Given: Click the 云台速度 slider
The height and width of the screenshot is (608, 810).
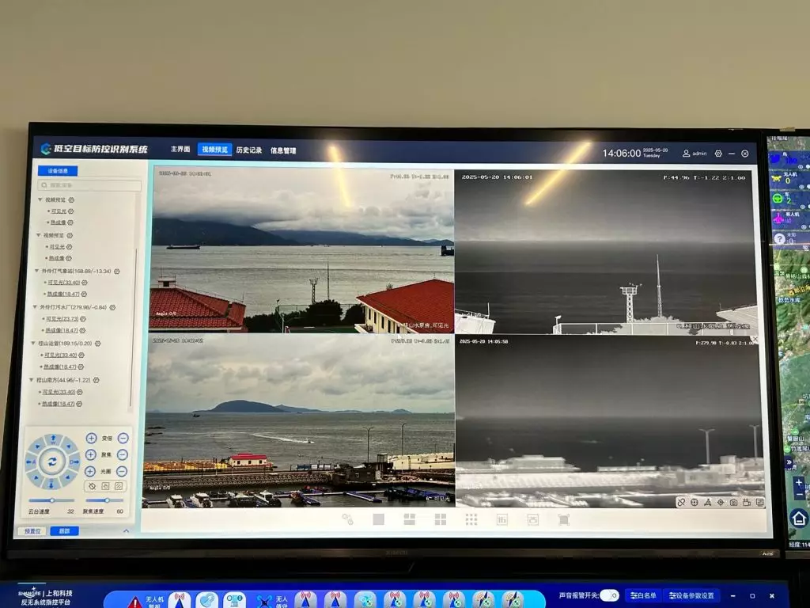Looking at the screenshot, I should 52,500.
